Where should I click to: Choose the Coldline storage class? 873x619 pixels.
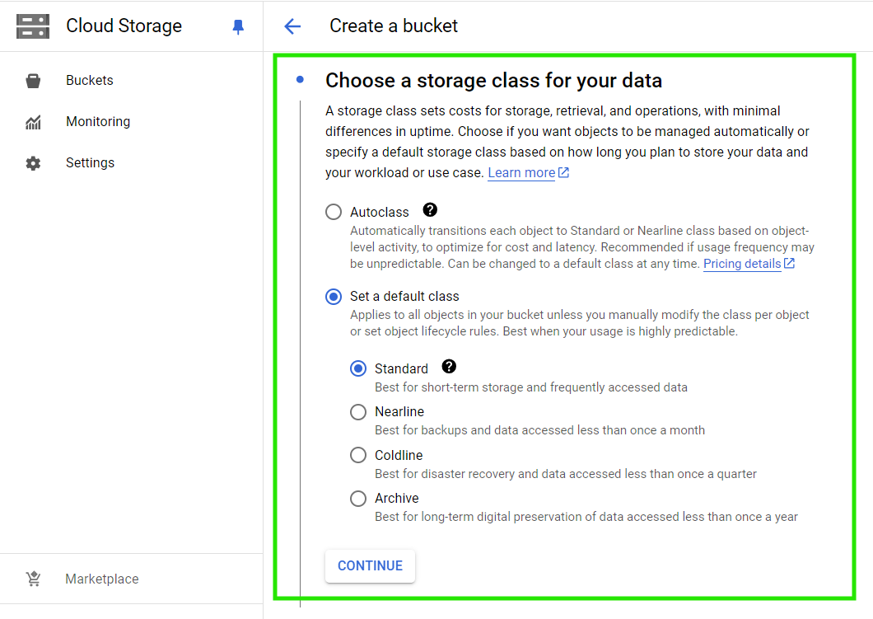click(358, 455)
